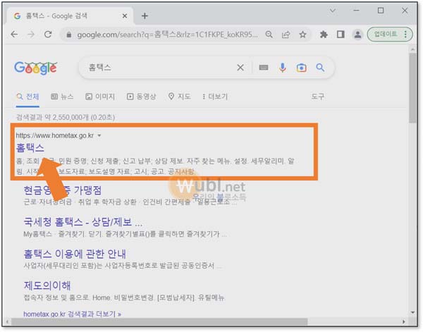Viewport: 423px width, 332px height.
Task: Click the 검색결과 약 2,550,000개 count text
Action: 66,118
